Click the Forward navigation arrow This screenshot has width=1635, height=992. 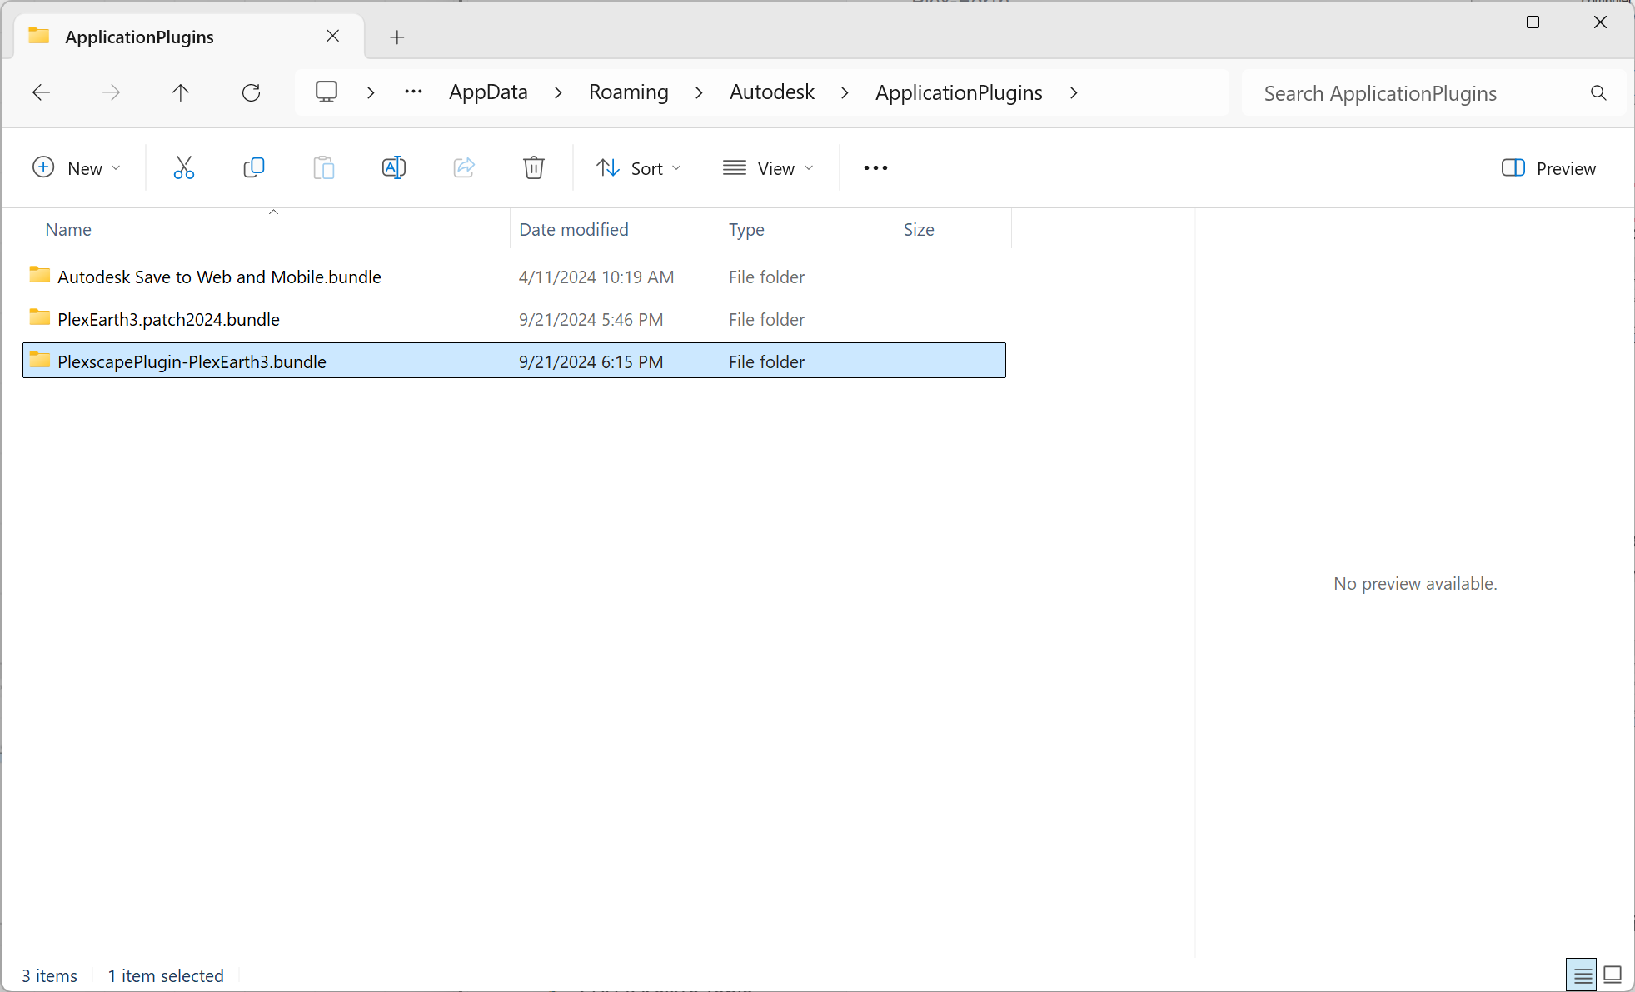(111, 92)
